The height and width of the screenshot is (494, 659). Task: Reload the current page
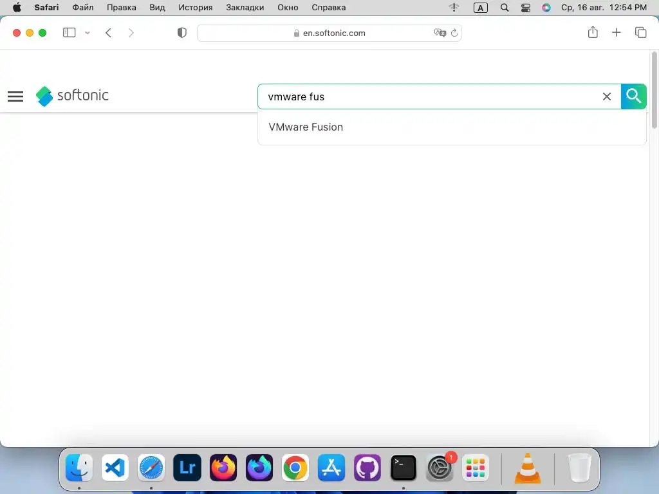[x=454, y=33]
